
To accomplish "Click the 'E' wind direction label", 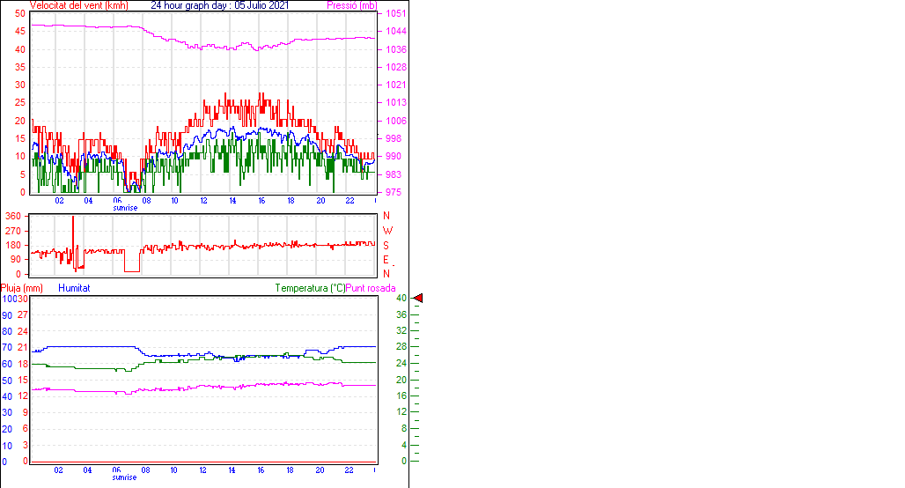I will point(386,259).
